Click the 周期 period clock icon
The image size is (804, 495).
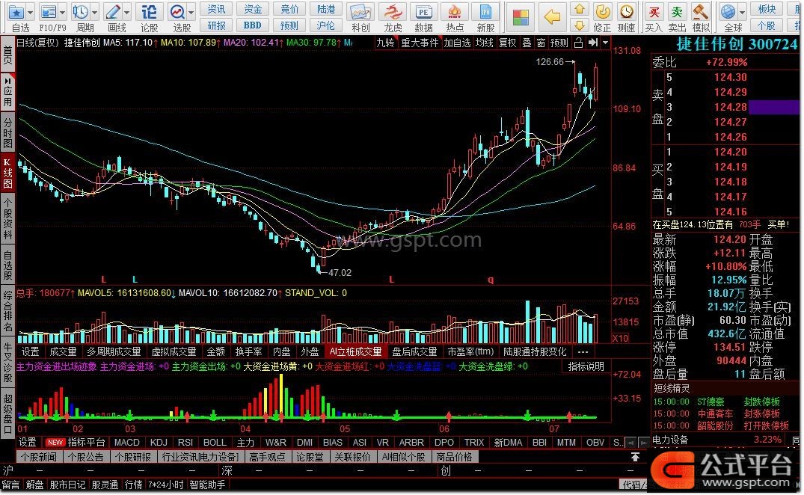(x=80, y=12)
